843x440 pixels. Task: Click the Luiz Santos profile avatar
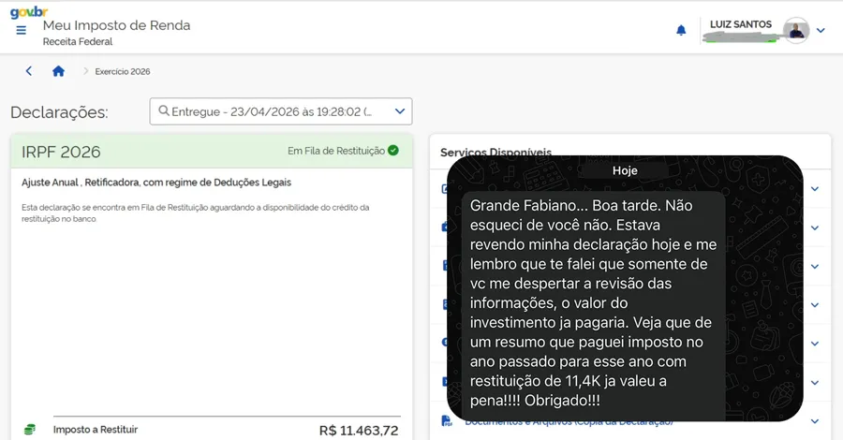(x=796, y=31)
